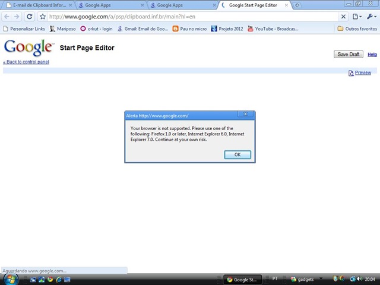Screen dimensions: 380x285
Task: Click the 20:04 system clock
Action: [x=370, y=280]
